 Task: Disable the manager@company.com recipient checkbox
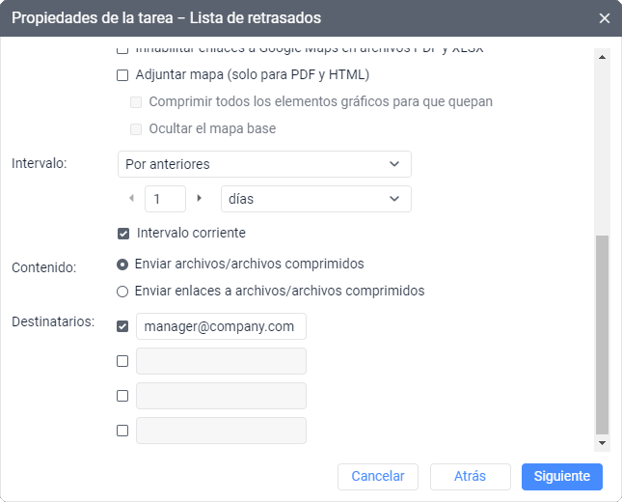[122, 326]
